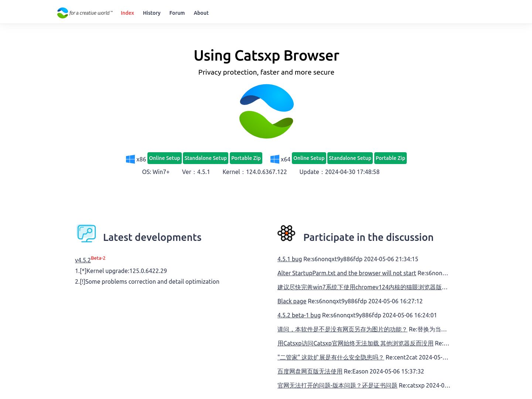The width and height of the screenshot is (532, 399).
Task: Click the 'Kernel：124.0.6367.122' text
Action: (255, 172)
